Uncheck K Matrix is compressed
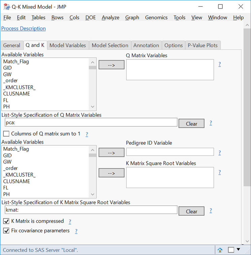251x255 pixels. click(6, 221)
